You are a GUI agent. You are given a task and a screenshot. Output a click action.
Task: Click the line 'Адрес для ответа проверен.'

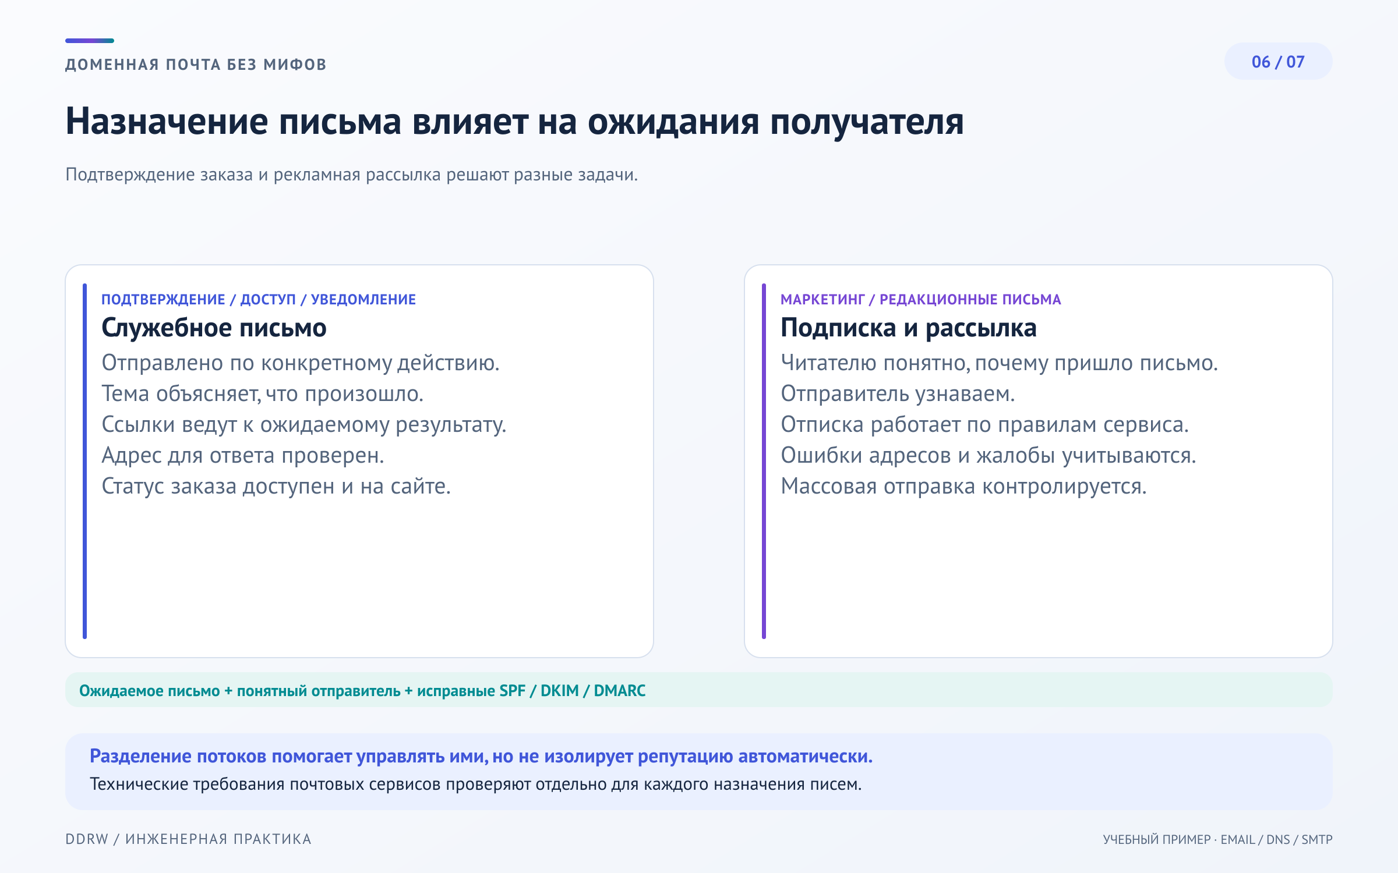pos(243,456)
